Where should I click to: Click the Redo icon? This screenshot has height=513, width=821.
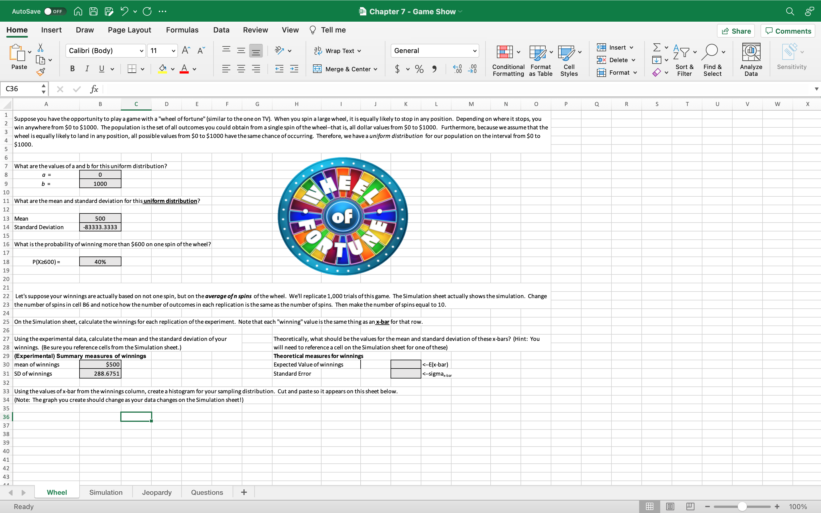click(147, 11)
